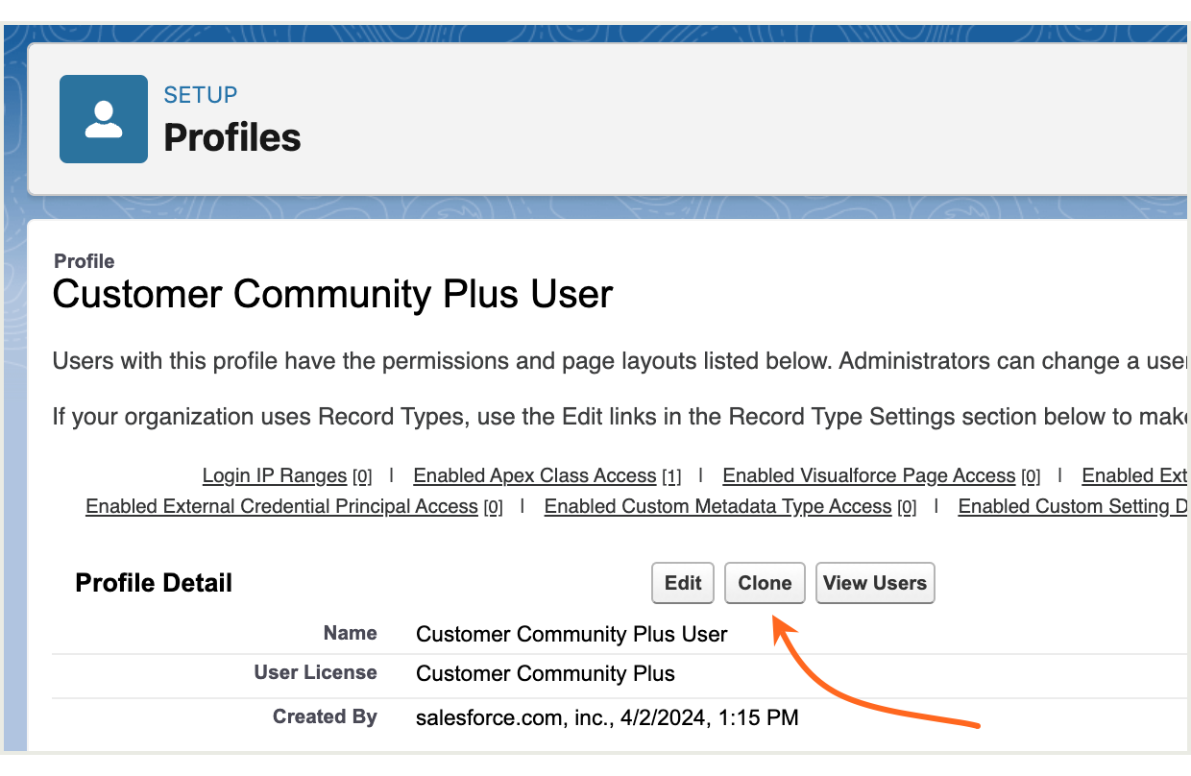Click the Profiles page heading
This screenshot has width=1191, height=776.
pos(232,137)
